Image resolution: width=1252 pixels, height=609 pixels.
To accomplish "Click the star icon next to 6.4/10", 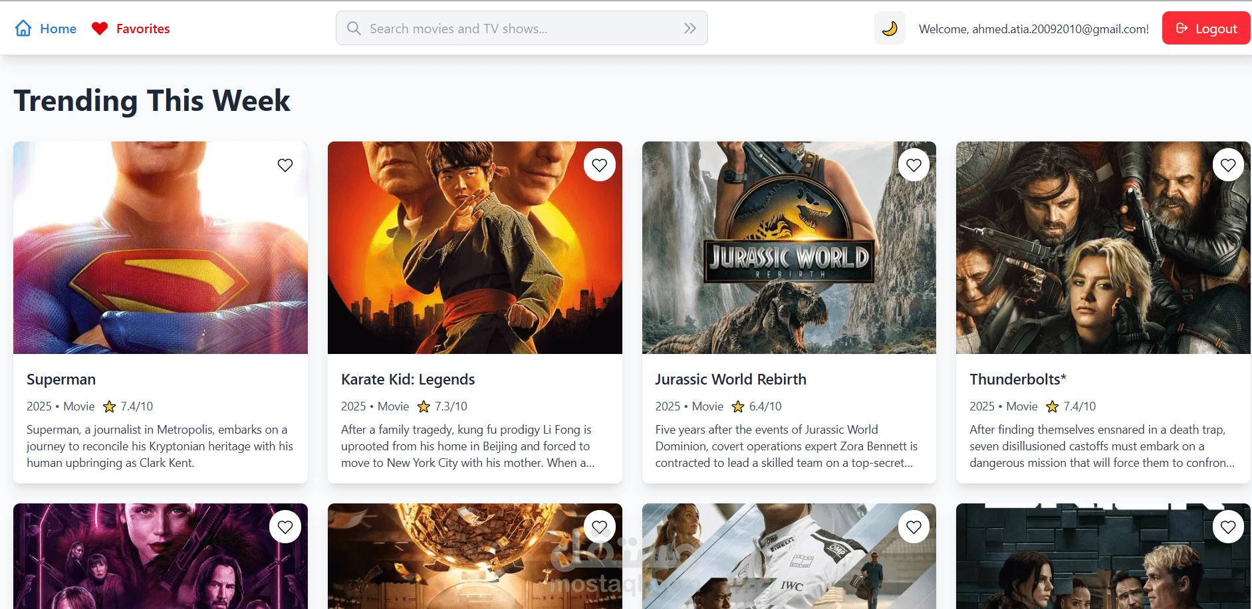I will click(x=738, y=406).
